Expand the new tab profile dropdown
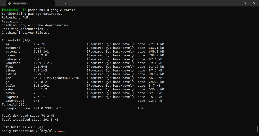 (x=65, y=3)
